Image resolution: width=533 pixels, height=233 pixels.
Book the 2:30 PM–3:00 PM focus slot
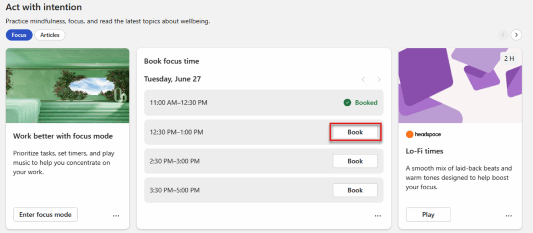(x=355, y=161)
